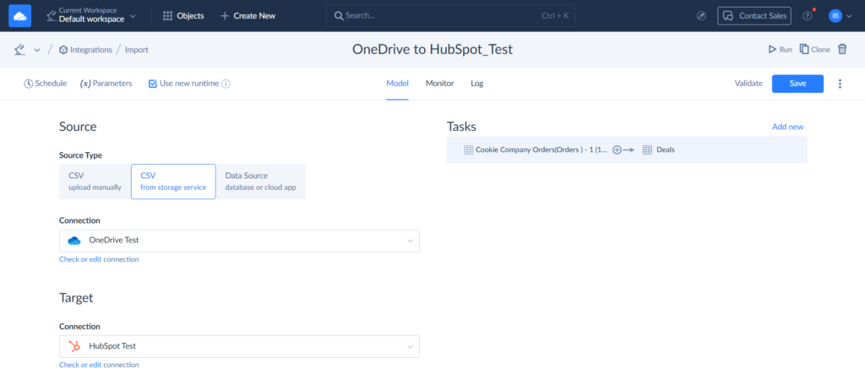This screenshot has width=865, height=380.
Task: Save the integration
Action: (797, 84)
